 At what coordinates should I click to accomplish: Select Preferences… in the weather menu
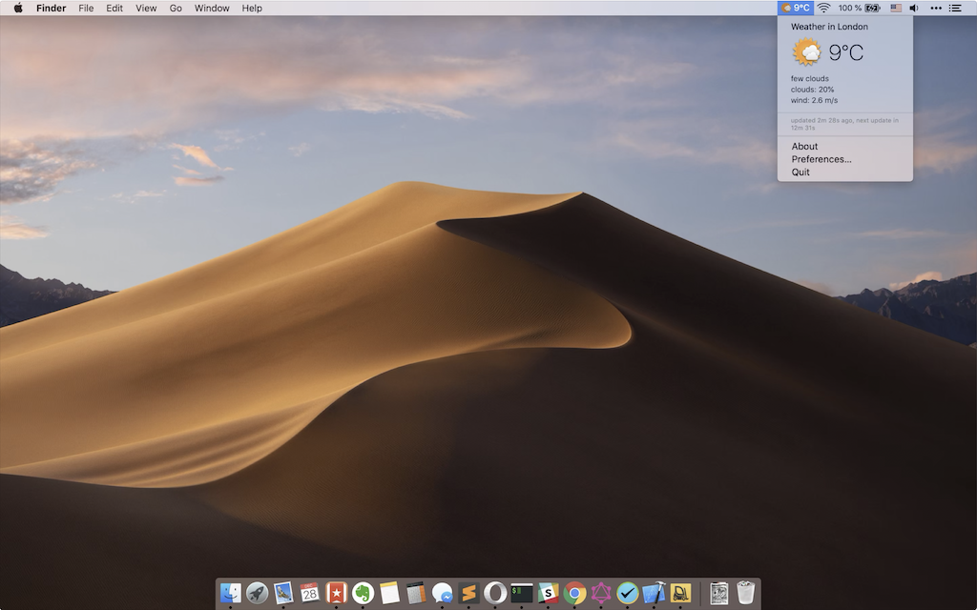pyautogui.click(x=821, y=159)
